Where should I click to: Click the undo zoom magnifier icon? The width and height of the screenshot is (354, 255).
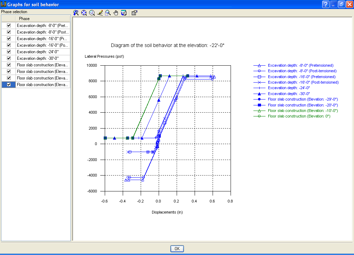76,13
